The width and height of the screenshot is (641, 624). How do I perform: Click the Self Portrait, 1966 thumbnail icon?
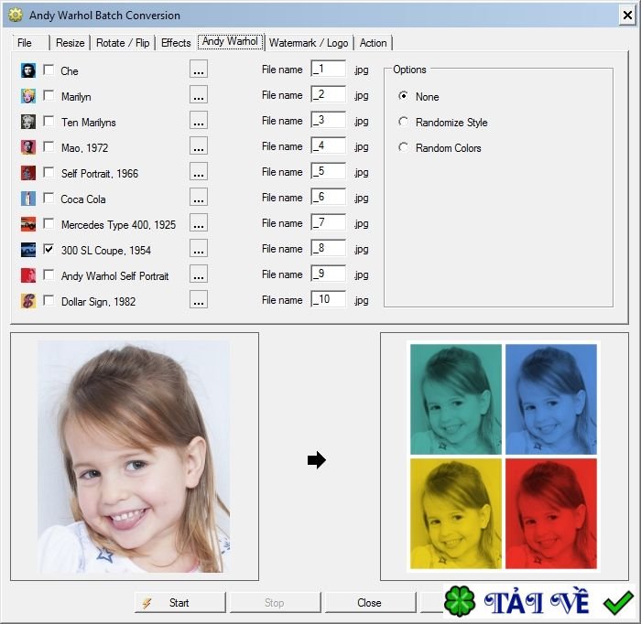(x=28, y=173)
